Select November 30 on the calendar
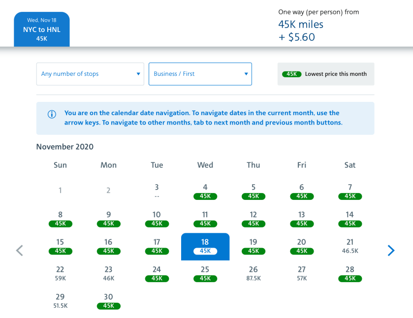This screenshot has height=318, width=413. (108, 301)
